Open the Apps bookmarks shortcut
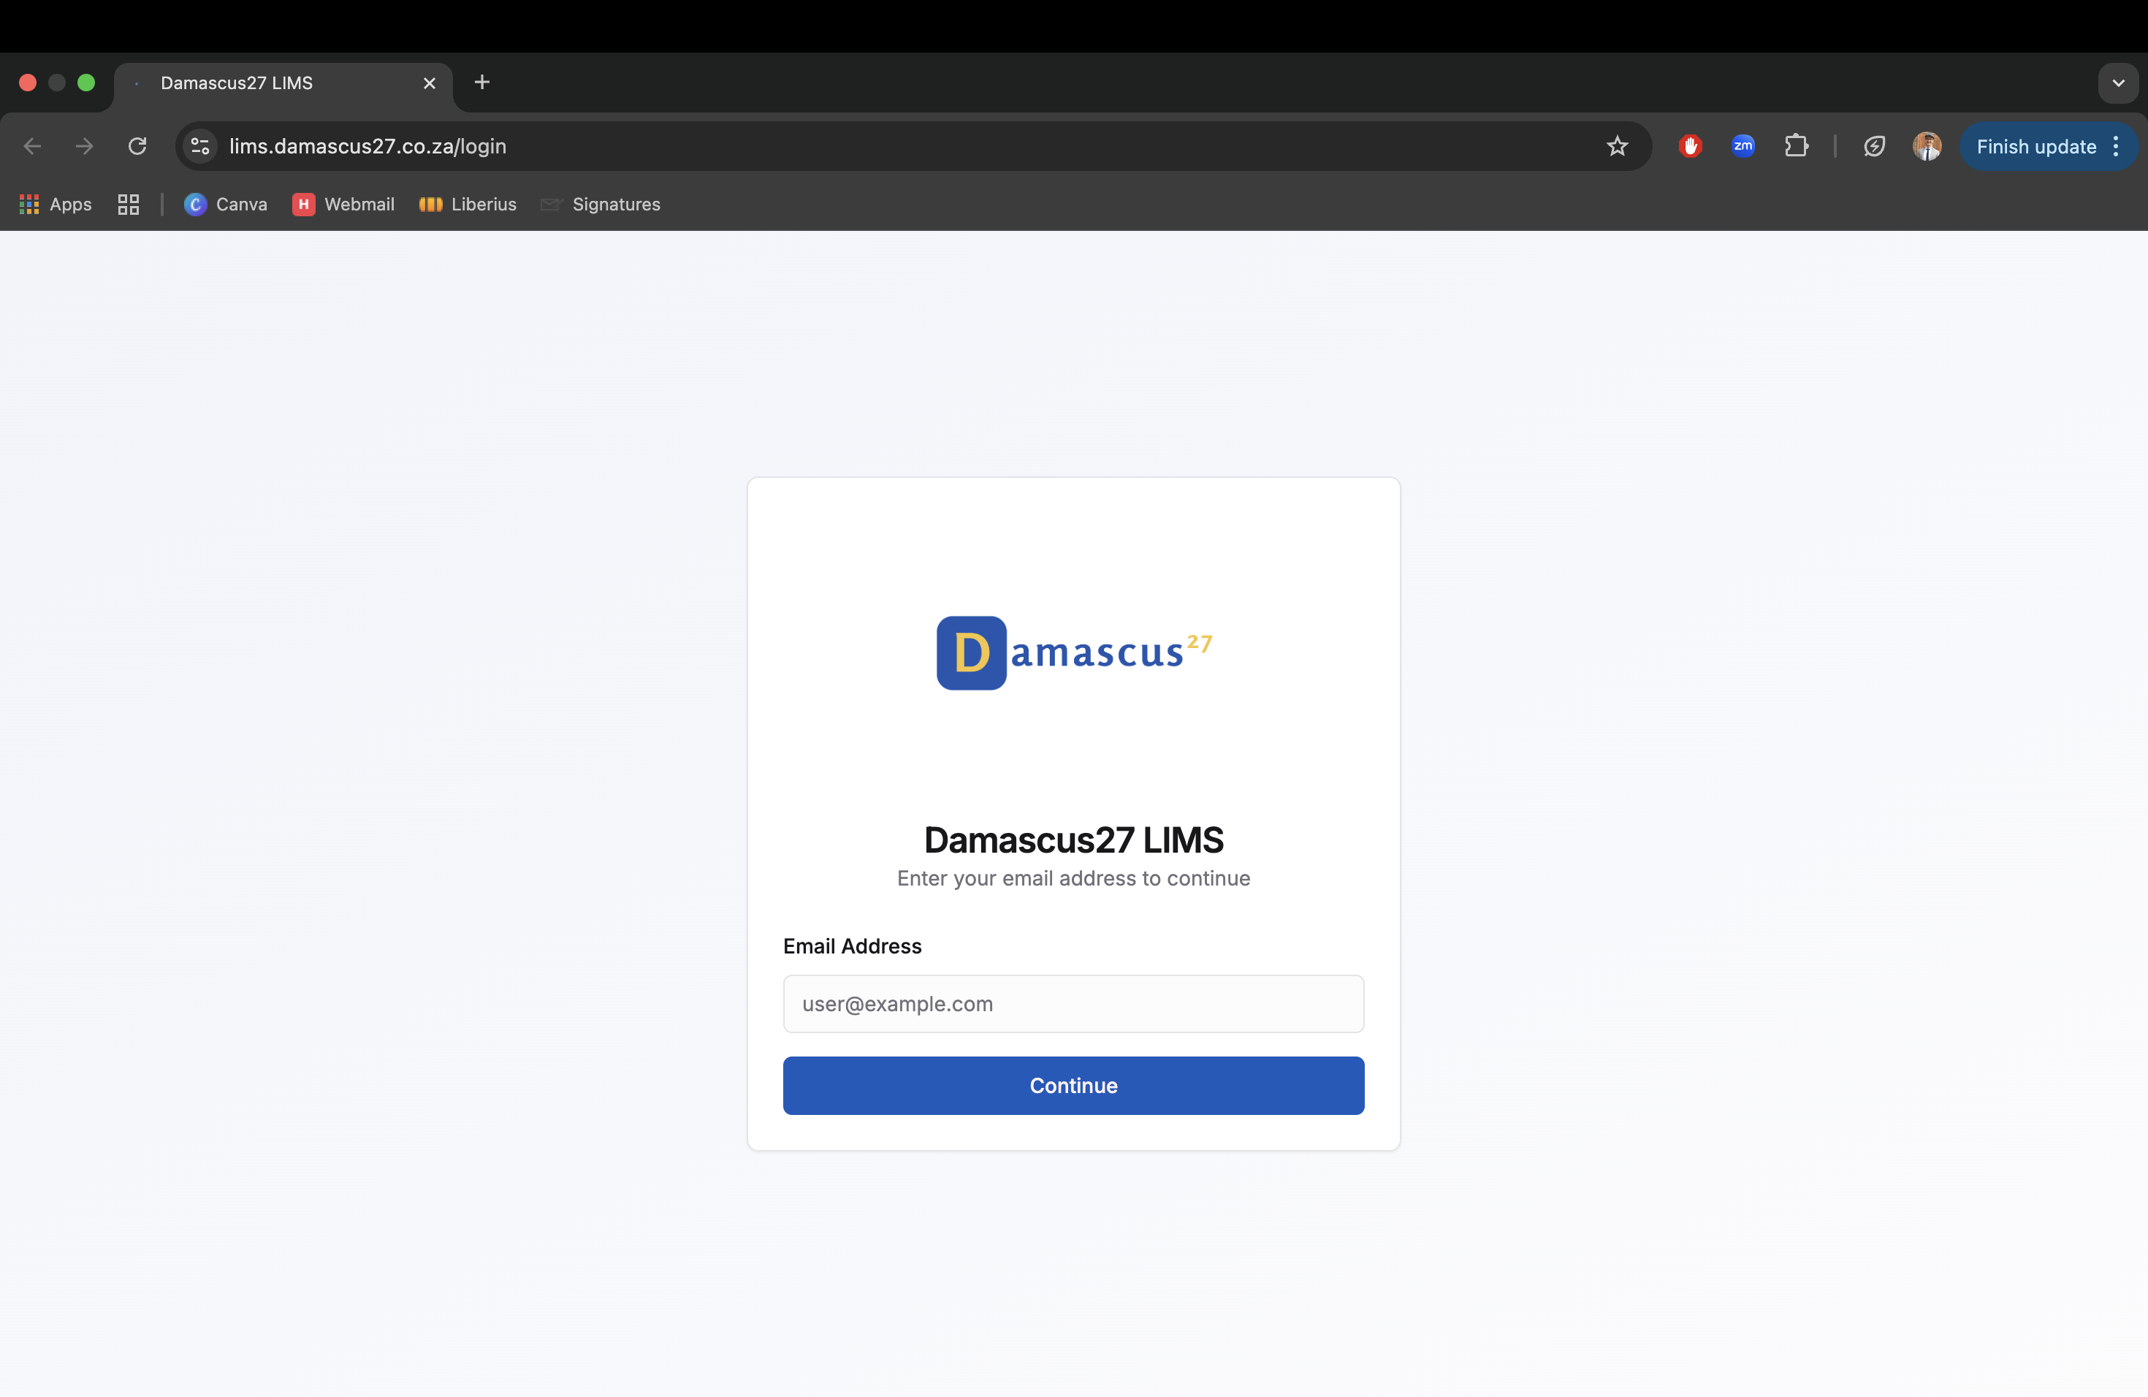This screenshot has height=1397, width=2148. coord(56,204)
